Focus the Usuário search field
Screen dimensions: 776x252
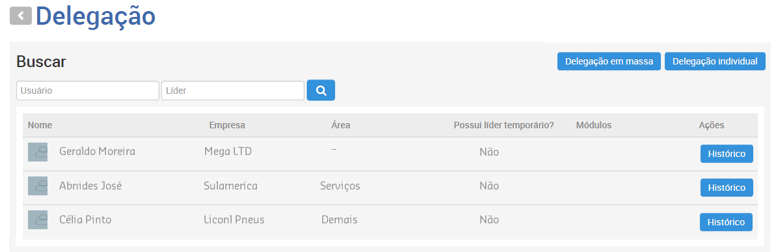[x=88, y=91]
